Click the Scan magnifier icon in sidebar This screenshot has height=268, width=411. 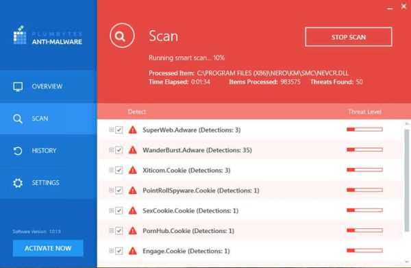coord(18,119)
